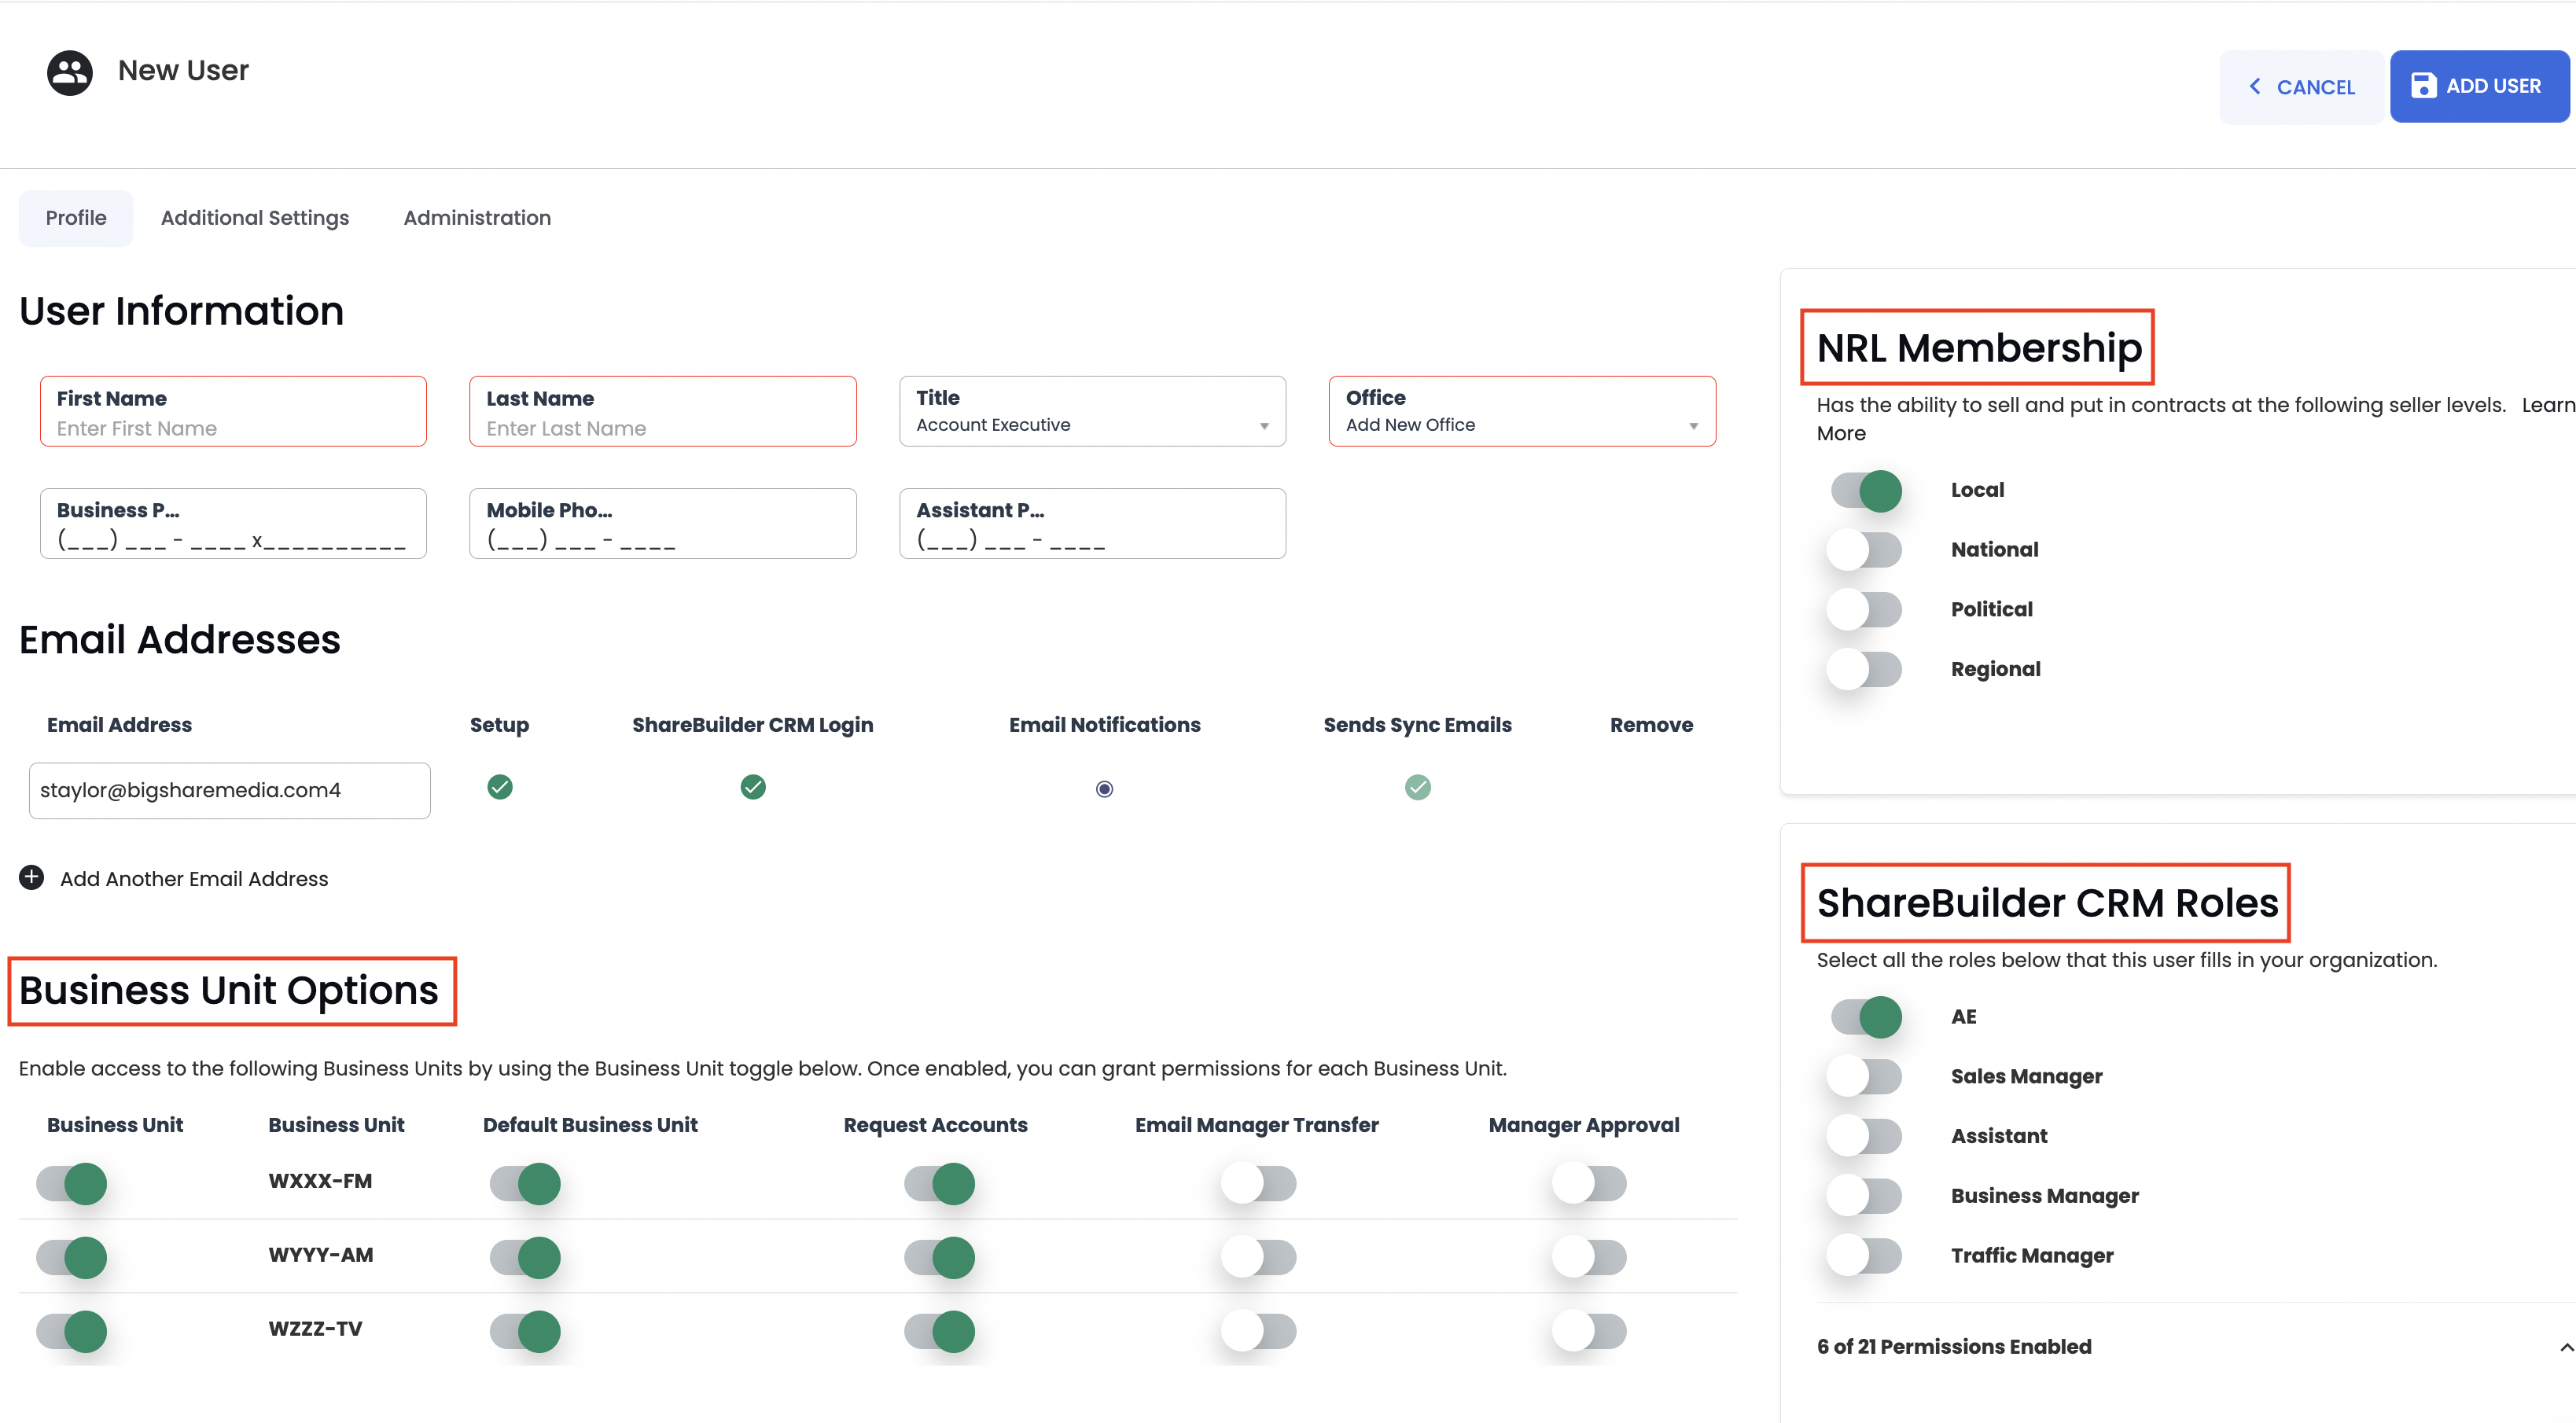Select Email Notifications radio for staylor email
The image size is (2576, 1423).
(1104, 789)
